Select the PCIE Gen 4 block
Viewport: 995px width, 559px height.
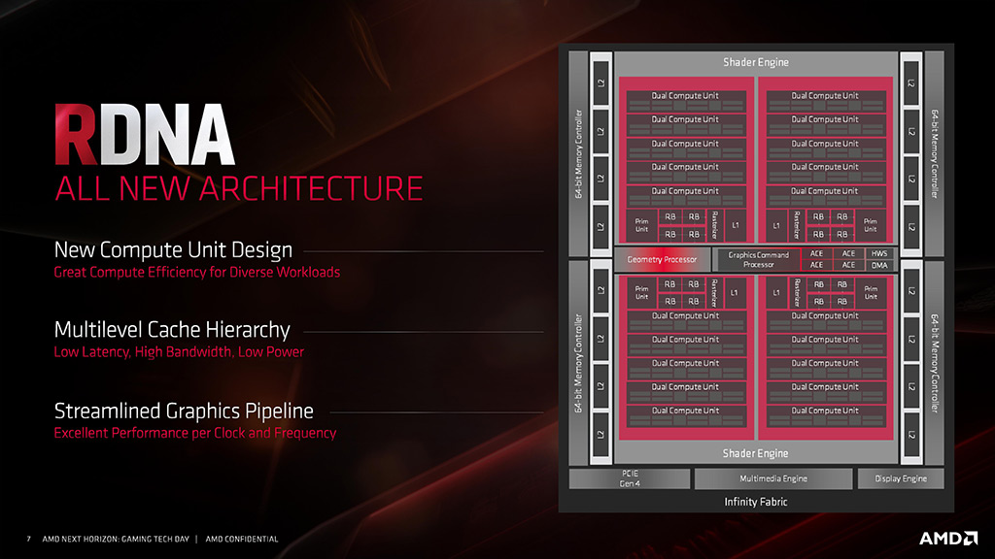(x=629, y=478)
